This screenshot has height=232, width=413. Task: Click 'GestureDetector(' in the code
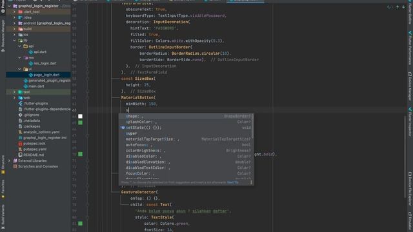click(139, 192)
